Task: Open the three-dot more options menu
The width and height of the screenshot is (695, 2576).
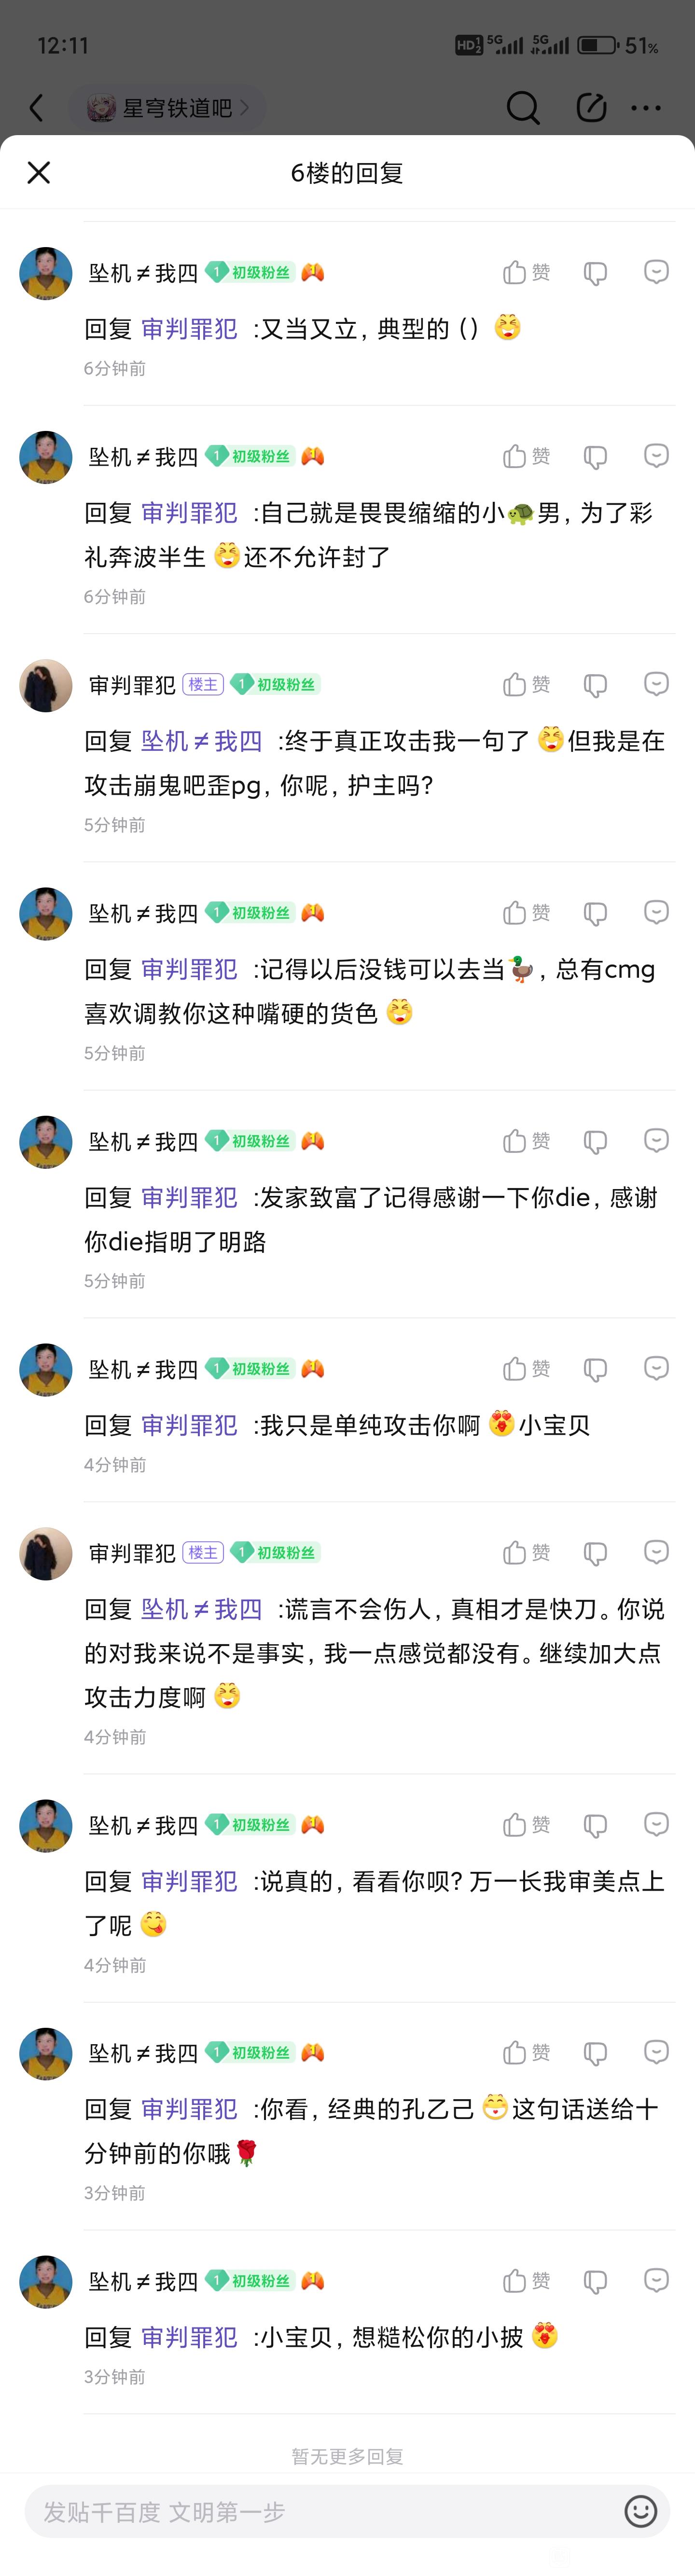Action: click(x=646, y=108)
